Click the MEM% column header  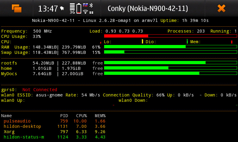coord(100,116)
